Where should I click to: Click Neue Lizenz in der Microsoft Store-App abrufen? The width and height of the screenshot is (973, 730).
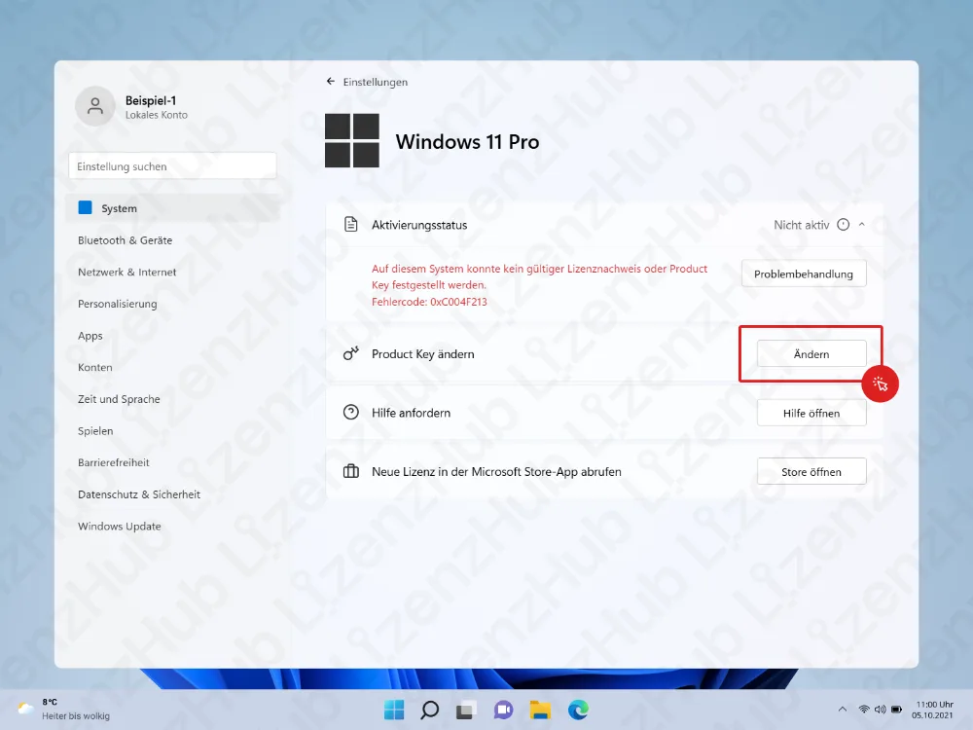pyautogui.click(x=496, y=472)
